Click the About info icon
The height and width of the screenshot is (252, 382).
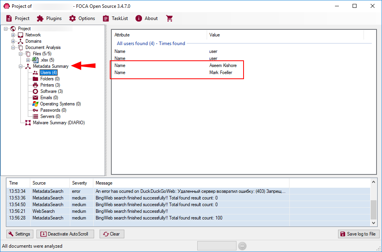pos(138,18)
